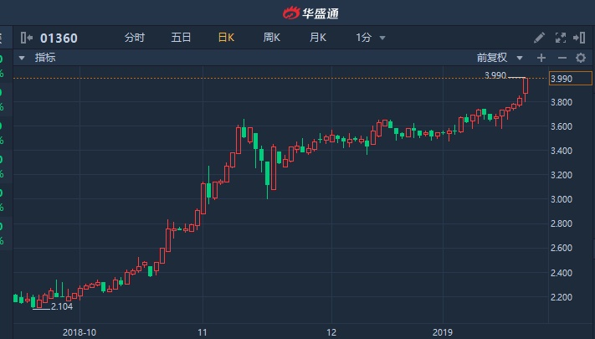Click the 12 month axis label
The width and height of the screenshot is (595, 339).
[x=331, y=332]
